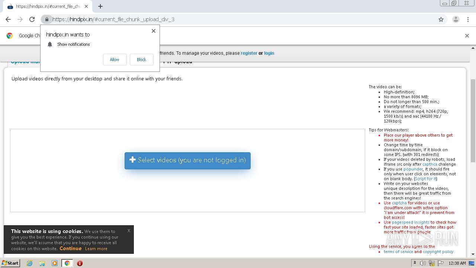This screenshot has width=476, height=268.
Task: Bookmark this page with the star icon
Action: coord(441,19)
